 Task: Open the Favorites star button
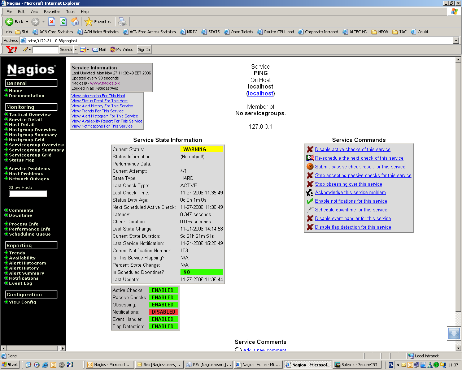pos(98,22)
